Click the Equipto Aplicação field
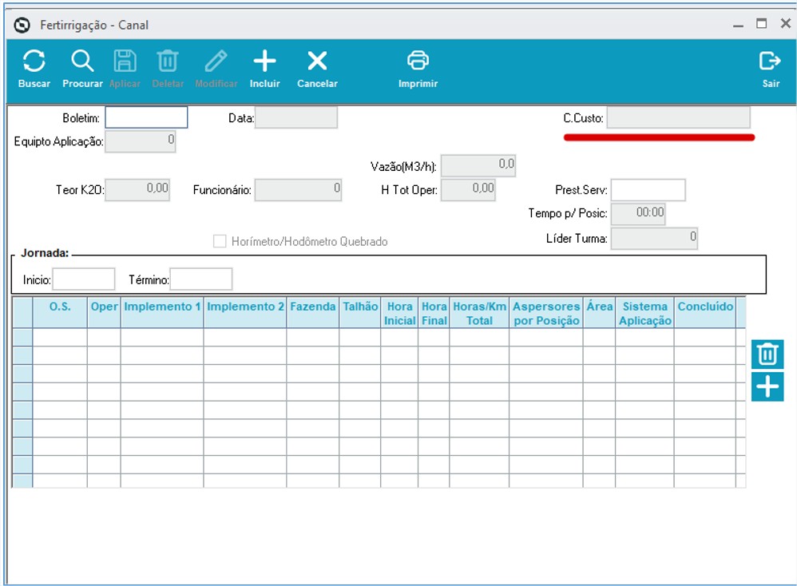The image size is (797, 586). [141, 141]
